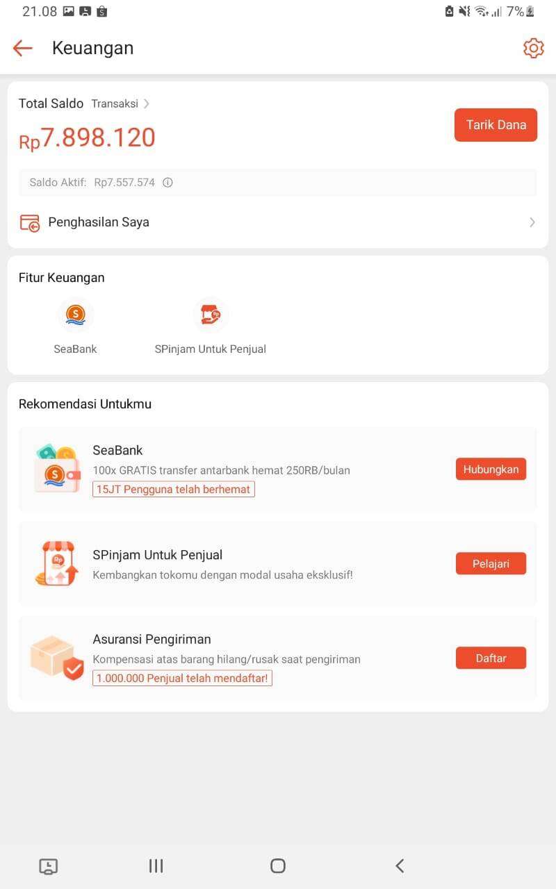Open the Transaksi link
This screenshot has width=556, height=889.
115,103
